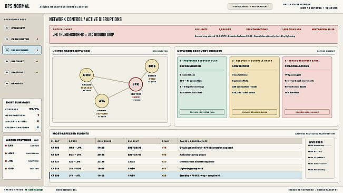This screenshot has height=193, width=343.
Task: Open the Reports sidebar item
Action: [x=22, y=83]
